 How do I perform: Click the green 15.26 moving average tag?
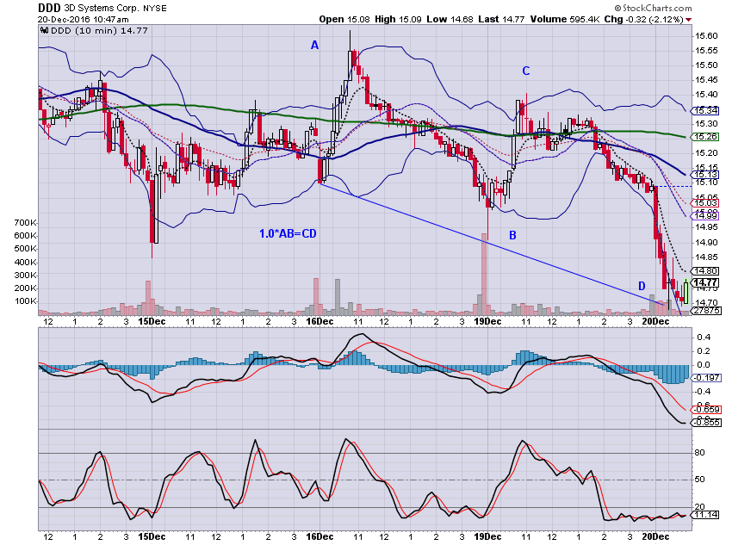pyautogui.click(x=705, y=137)
